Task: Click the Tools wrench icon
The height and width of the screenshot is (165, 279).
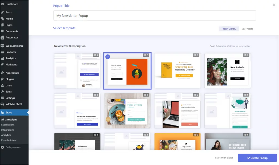Action: coord(2,92)
